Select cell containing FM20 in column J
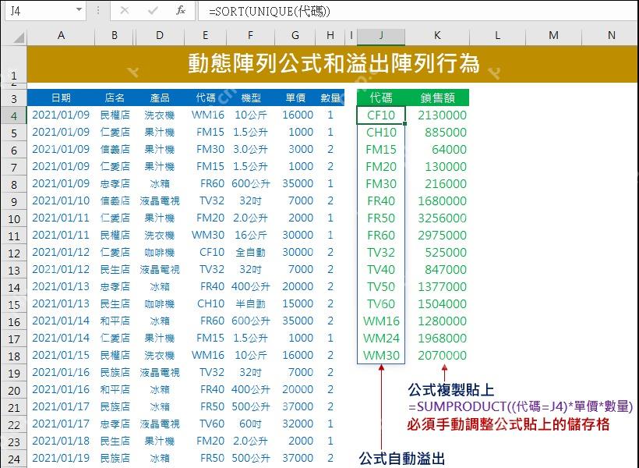639x468 pixels. (381, 166)
